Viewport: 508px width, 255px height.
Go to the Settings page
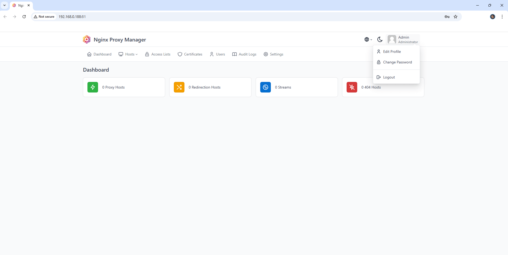[x=273, y=54]
